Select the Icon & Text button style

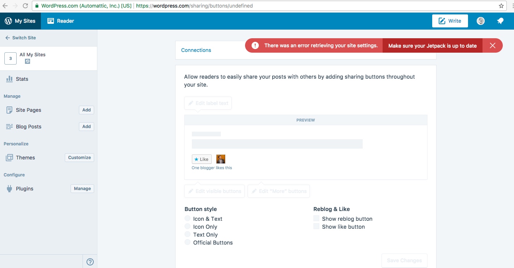[188, 219]
